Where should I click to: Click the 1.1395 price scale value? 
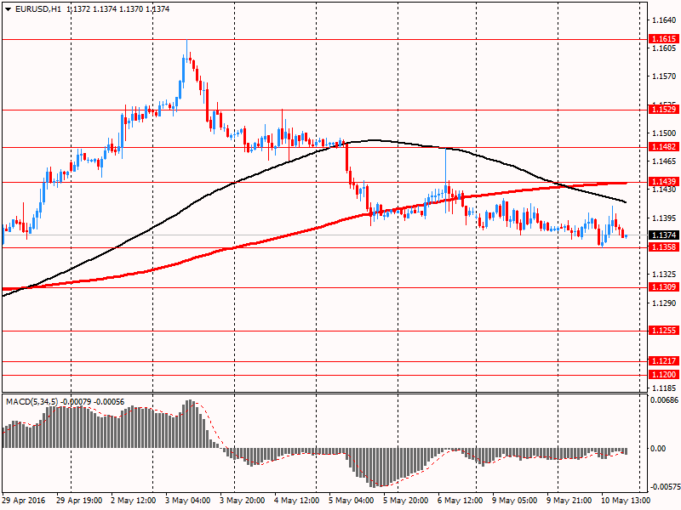[665, 218]
